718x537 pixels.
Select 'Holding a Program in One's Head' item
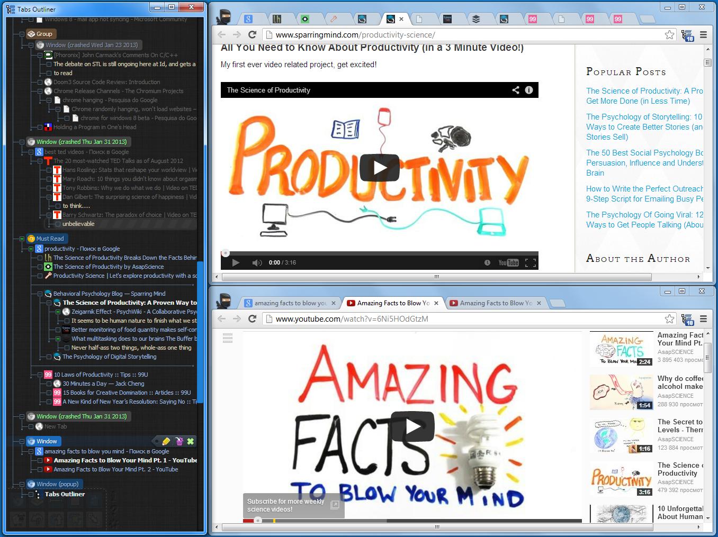click(95, 127)
